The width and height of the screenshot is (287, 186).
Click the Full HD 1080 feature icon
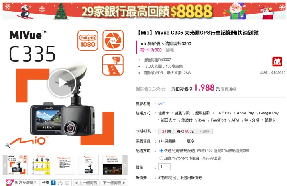[88, 41]
